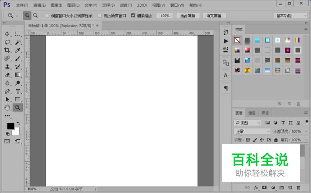311x193 pixels.
Task: Select the Path Selection tool
Action: pyautogui.click(x=7, y=99)
